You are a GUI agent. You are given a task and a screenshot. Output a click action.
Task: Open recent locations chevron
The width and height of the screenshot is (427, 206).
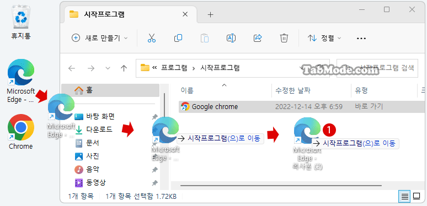point(108,68)
